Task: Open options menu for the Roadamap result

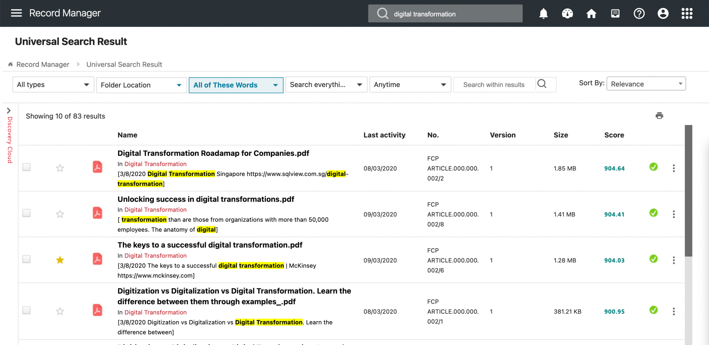Action: click(x=674, y=168)
